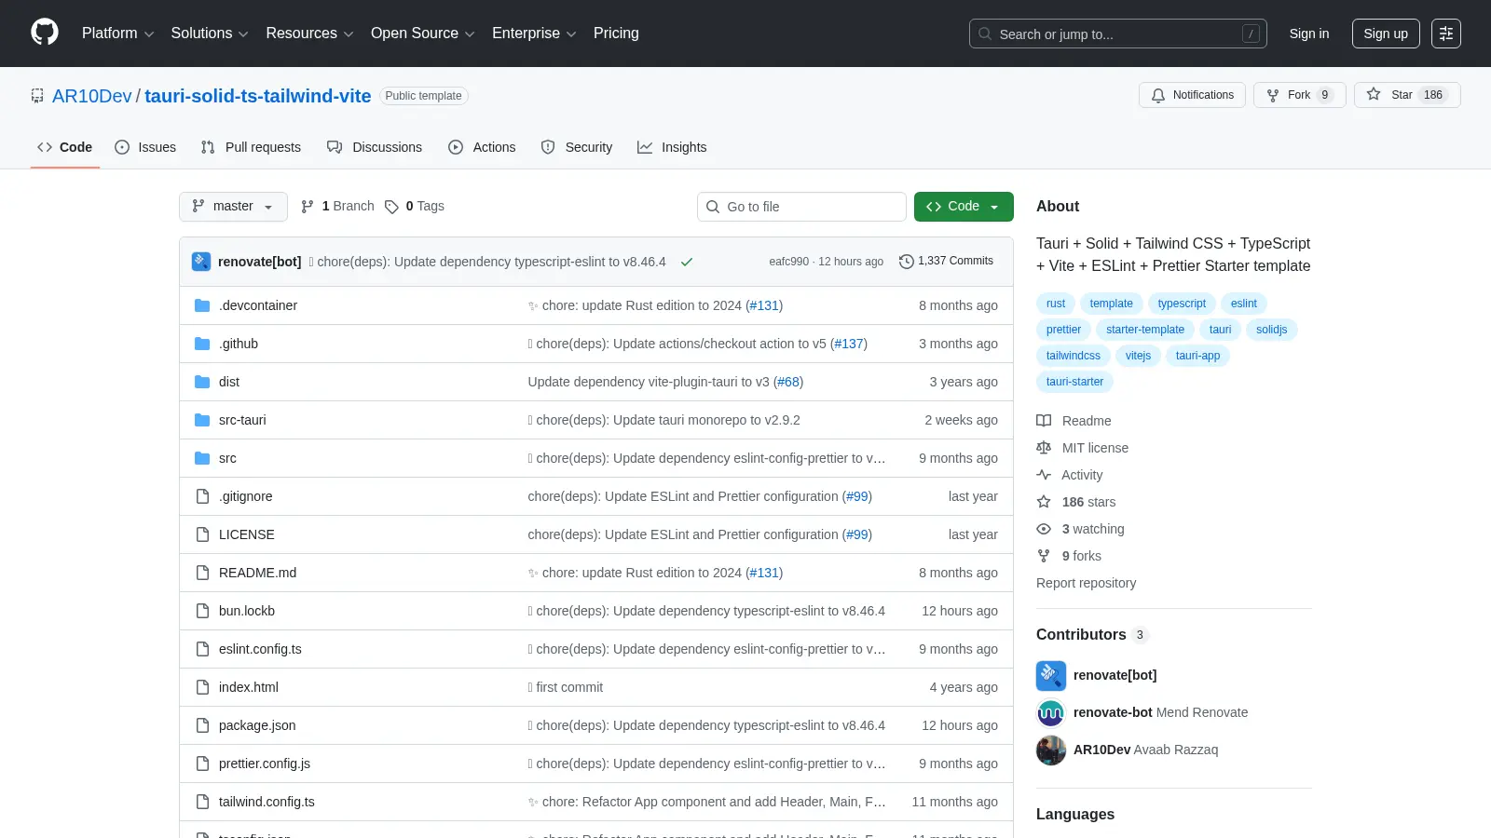Switch to the Issues tab
This screenshot has height=838, width=1491.
(145, 147)
